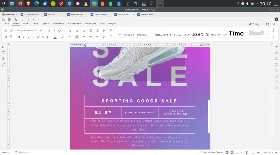Open the Comments panel in left sidebar
This screenshot has height=155, width=280.
click(3, 53)
